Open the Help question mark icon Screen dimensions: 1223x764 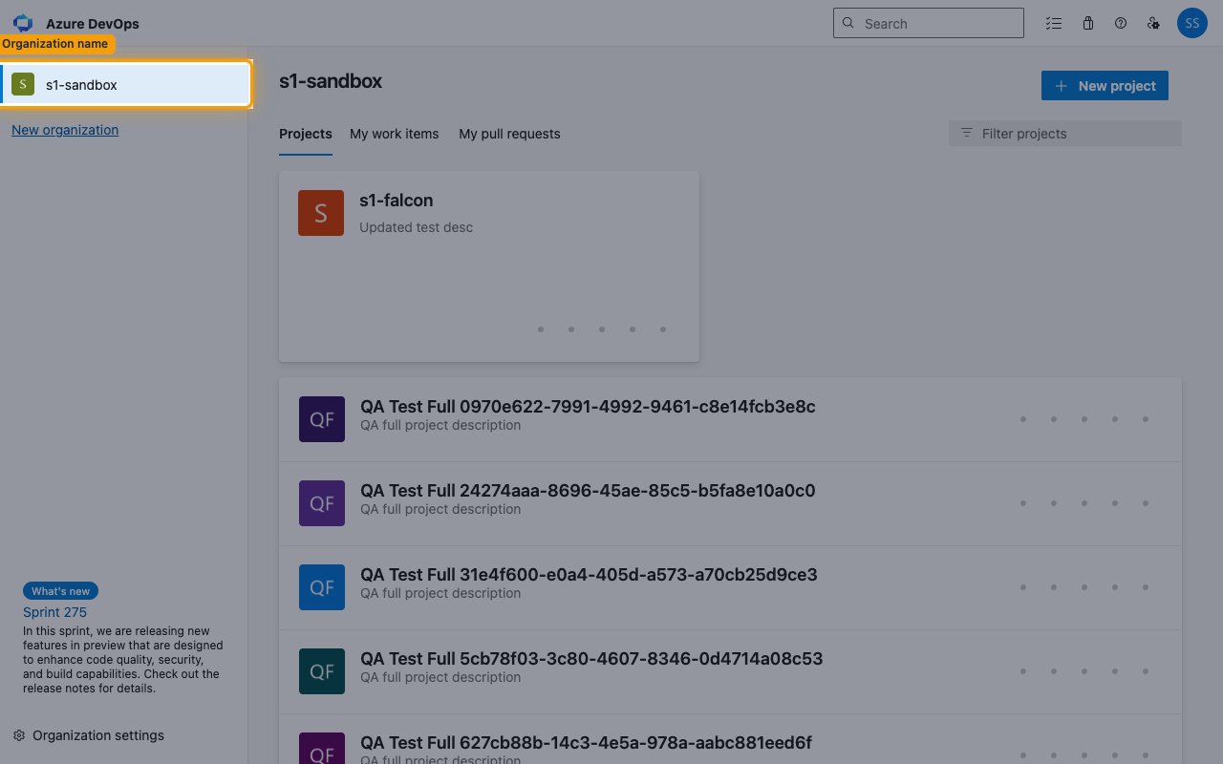(1121, 23)
